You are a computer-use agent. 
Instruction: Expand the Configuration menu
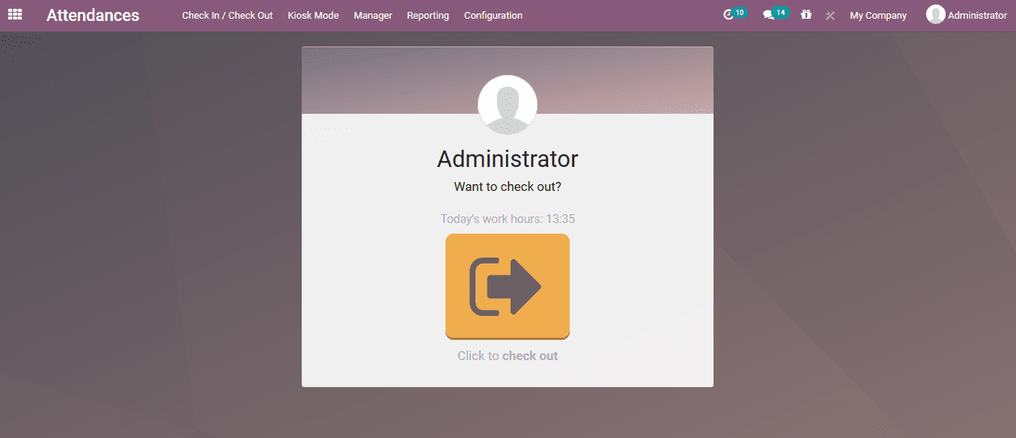click(493, 15)
